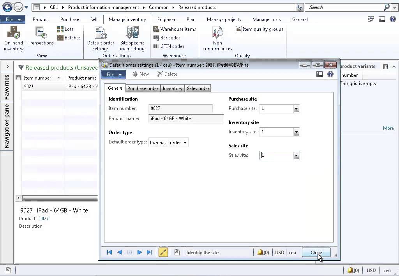Expand the Navigation pane chevron
This screenshot has width=399, height=276.
pos(8,66)
